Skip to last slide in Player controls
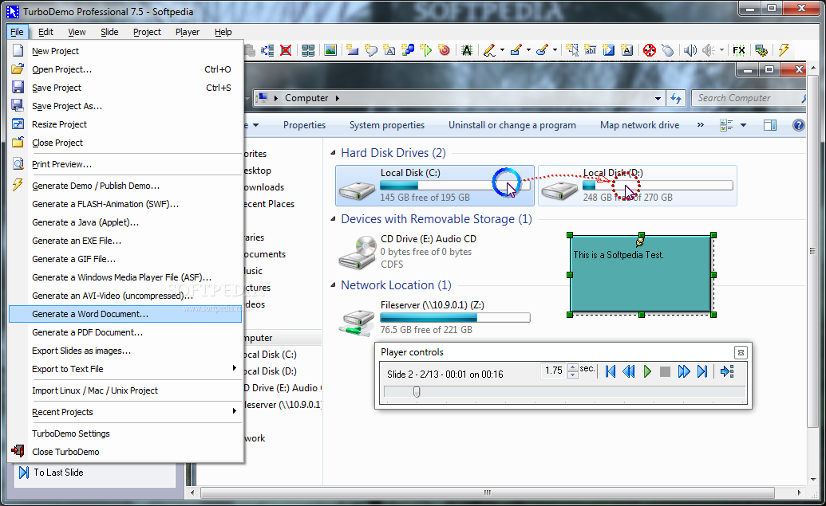This screenshot has height=506, width=826. 702,372
